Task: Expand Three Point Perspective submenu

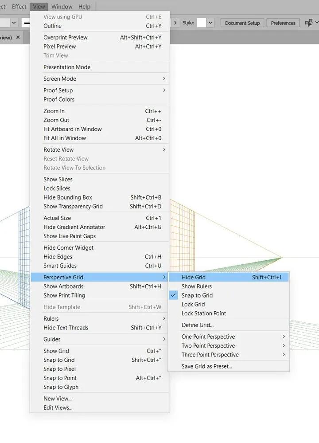Action: (x=229, y=355)
